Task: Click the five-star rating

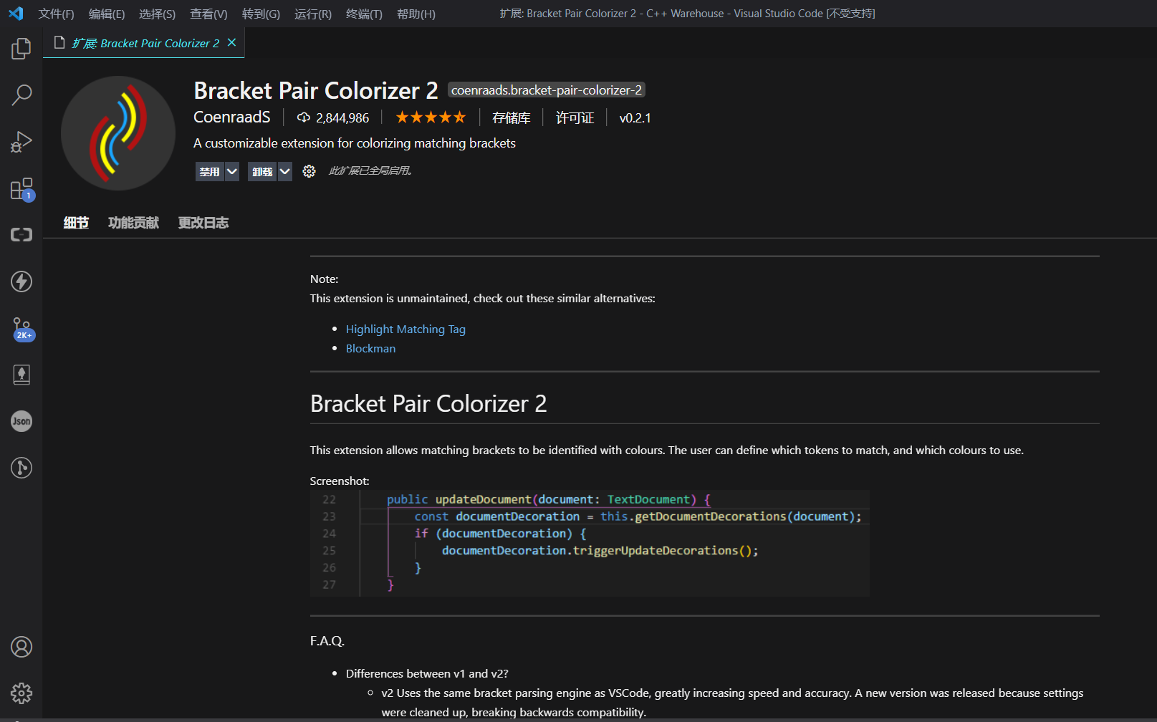Action: pyautogui.click(x=431, y=117)
